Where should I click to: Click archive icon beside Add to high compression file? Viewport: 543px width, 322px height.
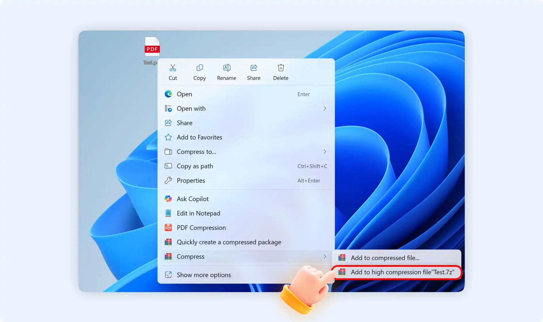342,272
